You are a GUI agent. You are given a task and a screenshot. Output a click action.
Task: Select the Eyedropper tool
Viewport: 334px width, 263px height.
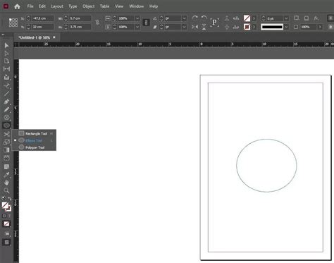coord(6,175)
